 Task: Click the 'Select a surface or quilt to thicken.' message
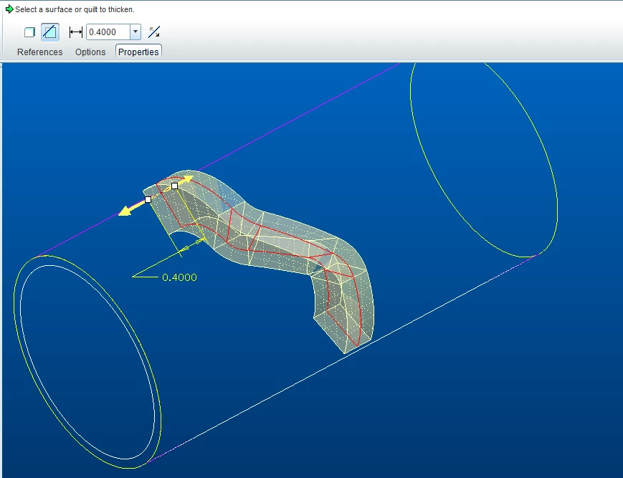point(75,9)
